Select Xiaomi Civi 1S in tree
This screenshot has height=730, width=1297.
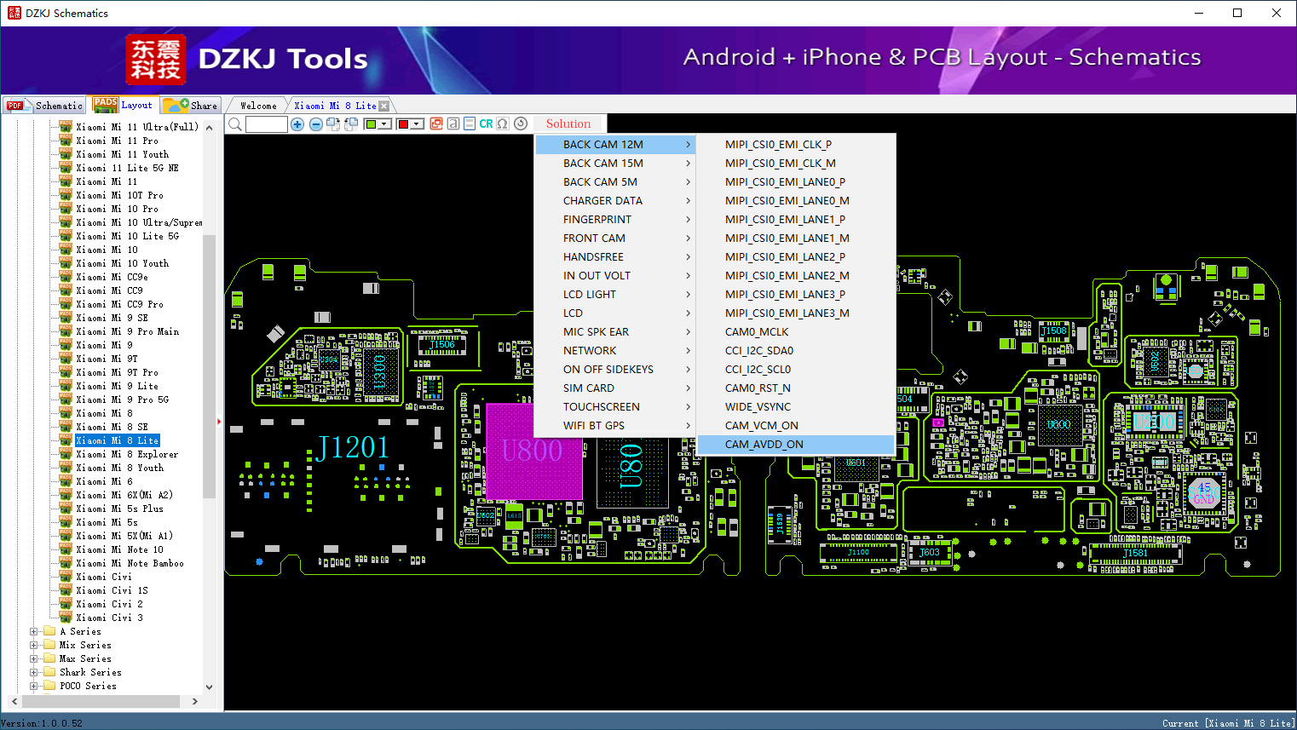click(112, 590)
